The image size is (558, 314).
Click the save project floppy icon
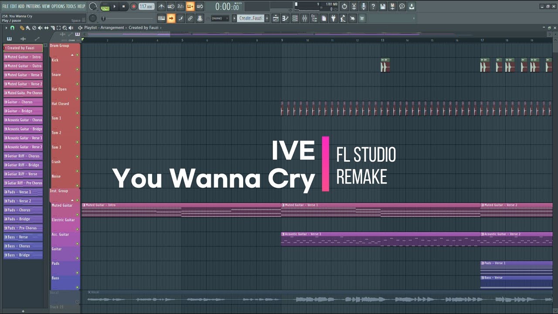coord(383,7)
